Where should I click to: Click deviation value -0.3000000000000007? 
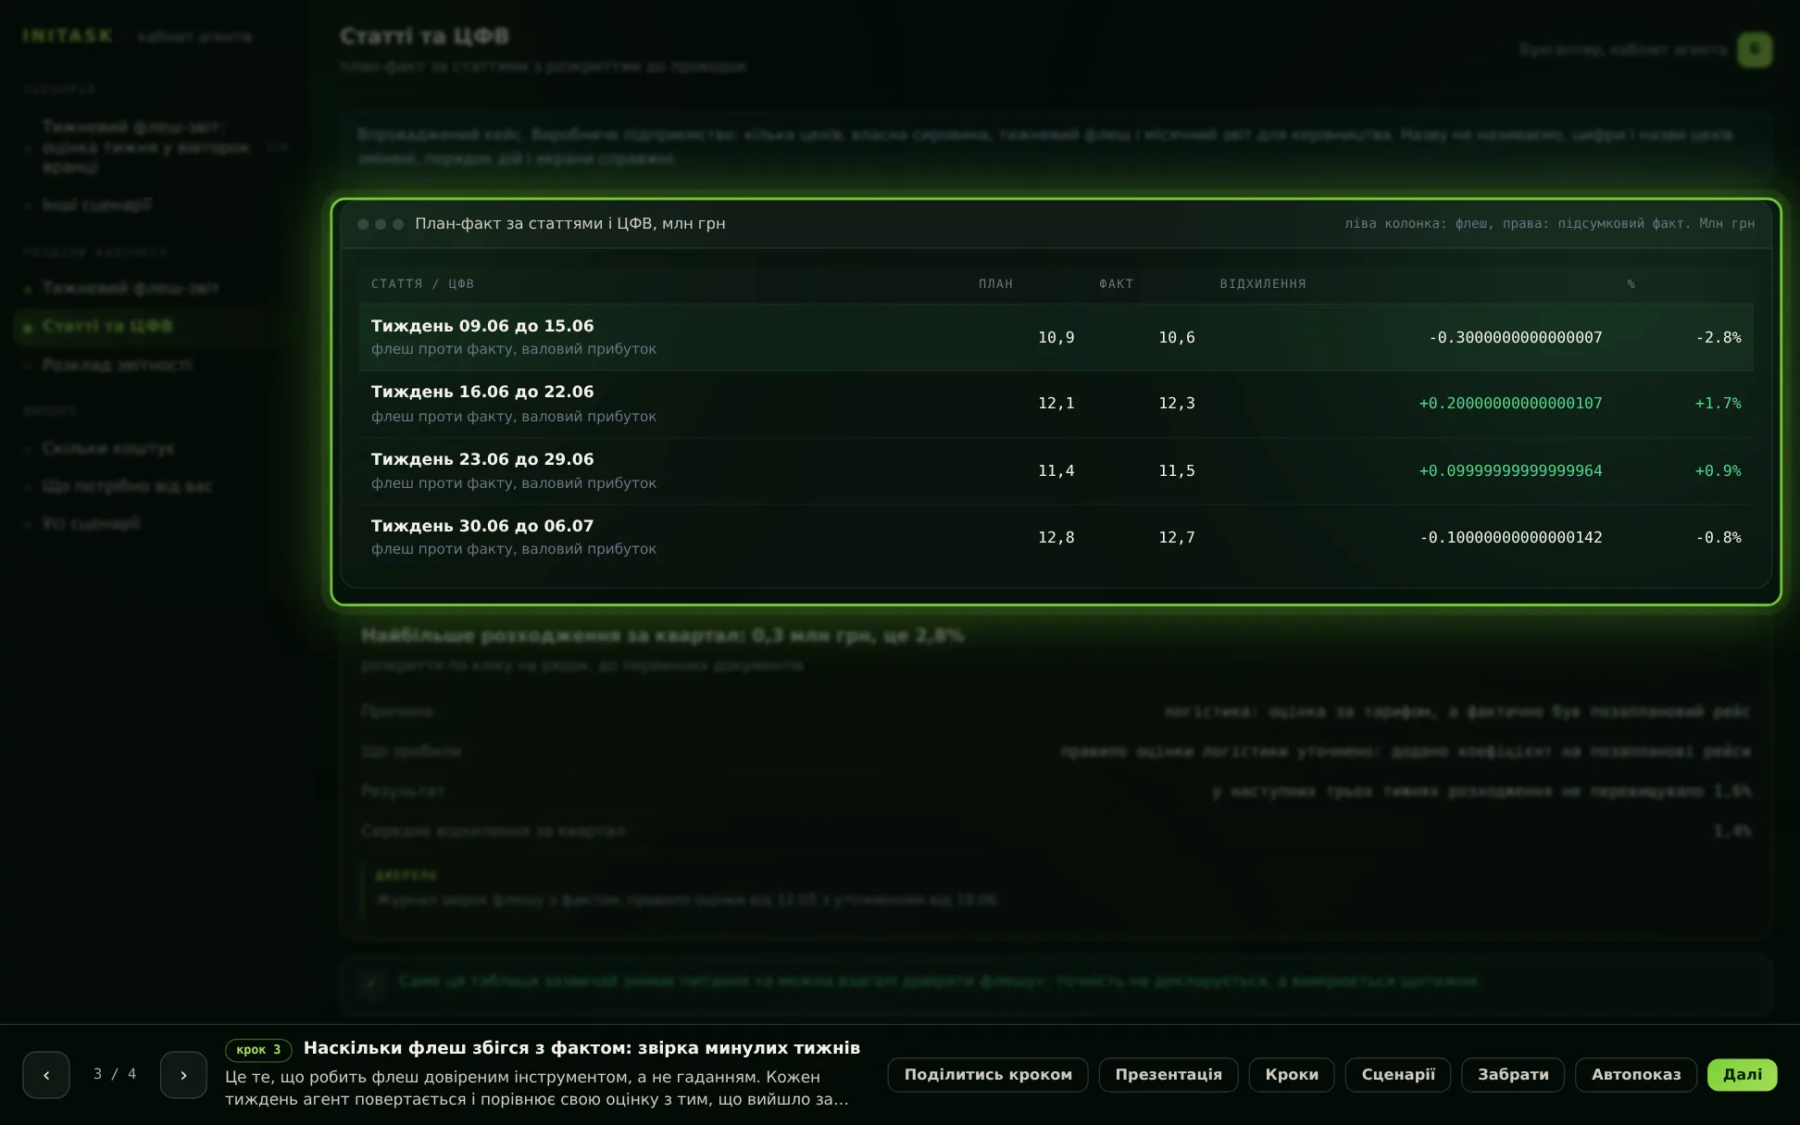[1516, 338]
